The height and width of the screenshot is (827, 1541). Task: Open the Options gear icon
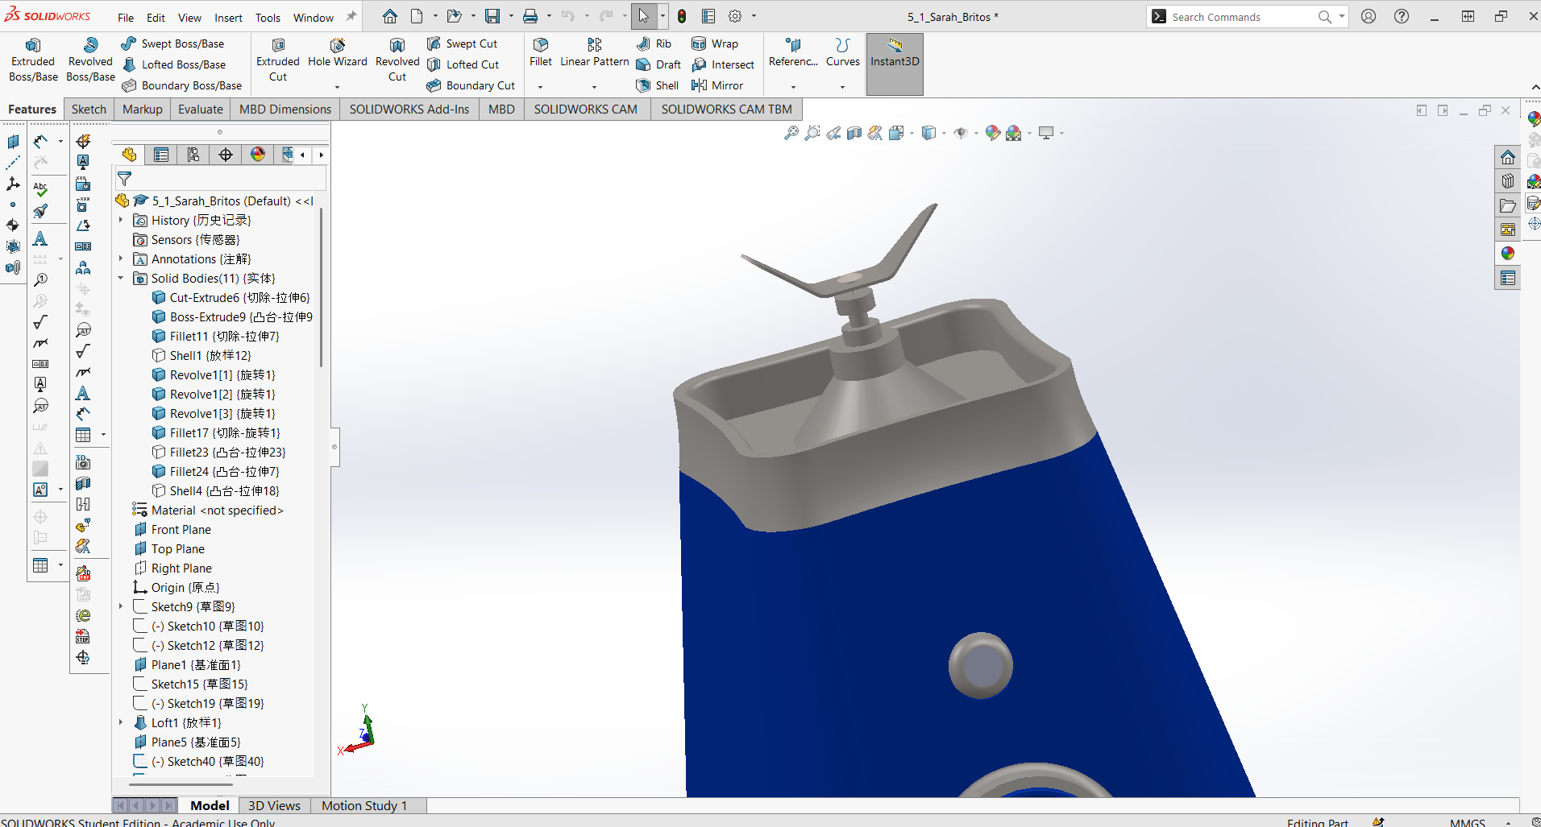(x=735, y=16)
